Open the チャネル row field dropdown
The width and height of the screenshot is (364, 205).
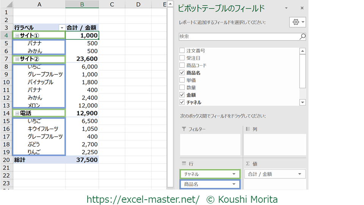pos(234,174)
